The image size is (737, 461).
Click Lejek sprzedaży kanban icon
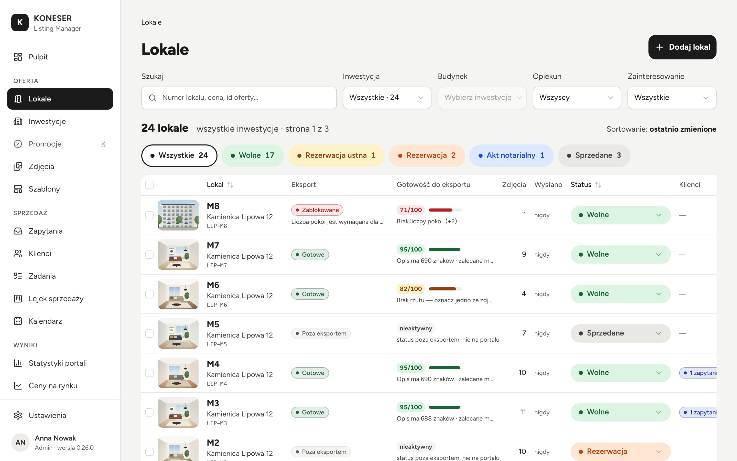pyautogui.click(x=18, y=299)
